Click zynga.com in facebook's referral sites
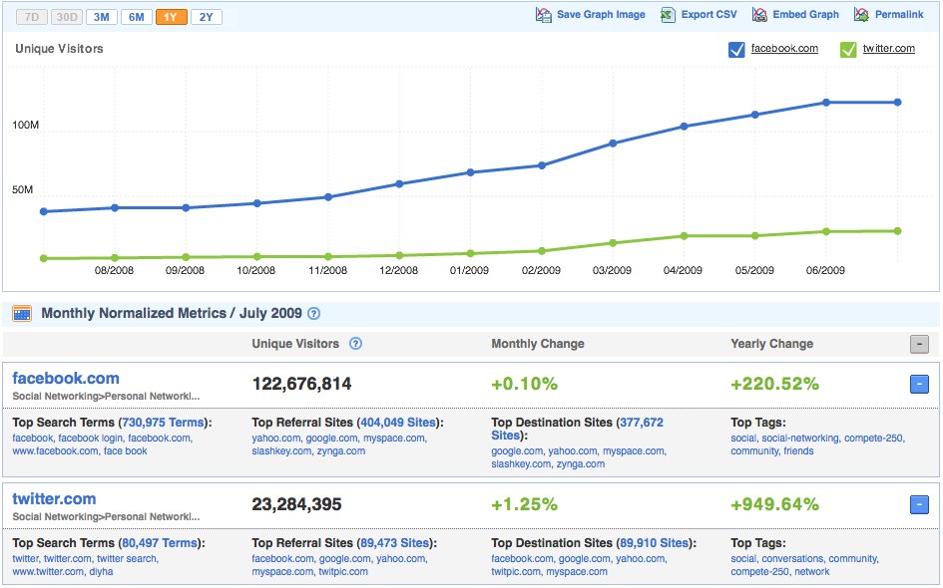The height and width of the screenshot is (588, 943). click(341, 451)
